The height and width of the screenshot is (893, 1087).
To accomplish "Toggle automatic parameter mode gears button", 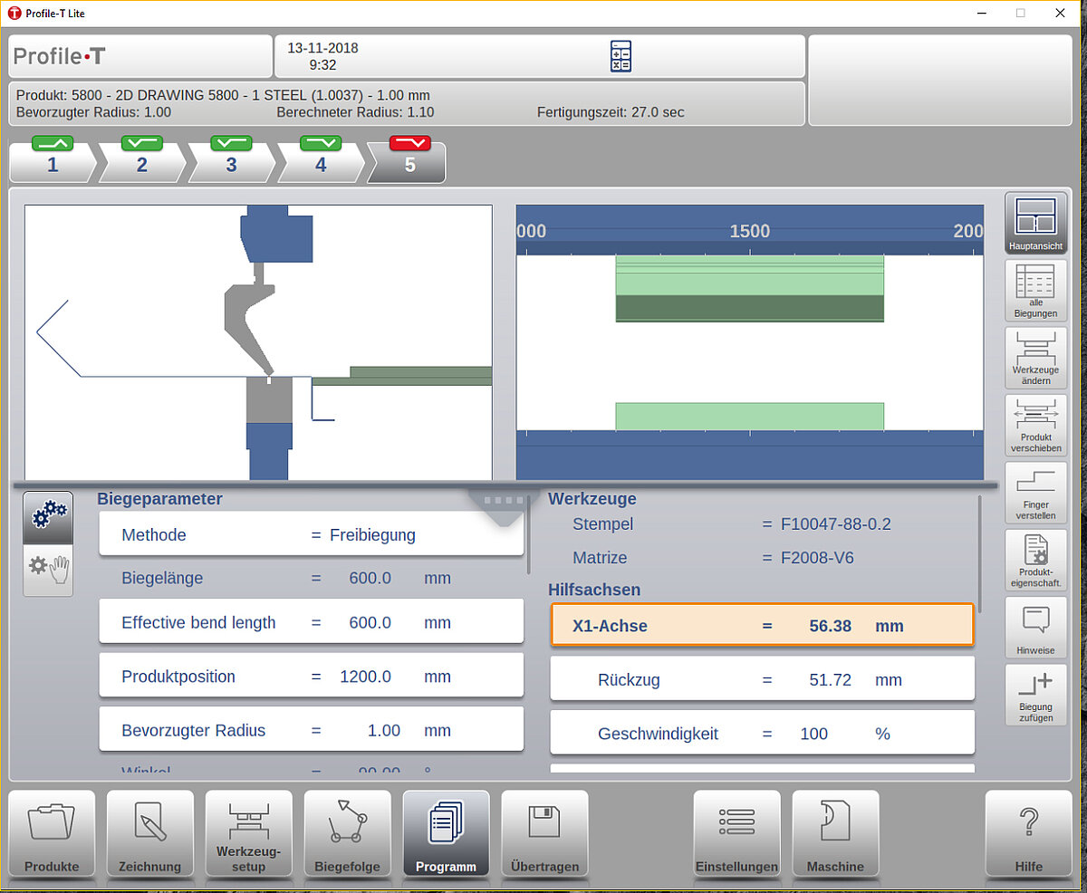I will [x=48, y=517].
